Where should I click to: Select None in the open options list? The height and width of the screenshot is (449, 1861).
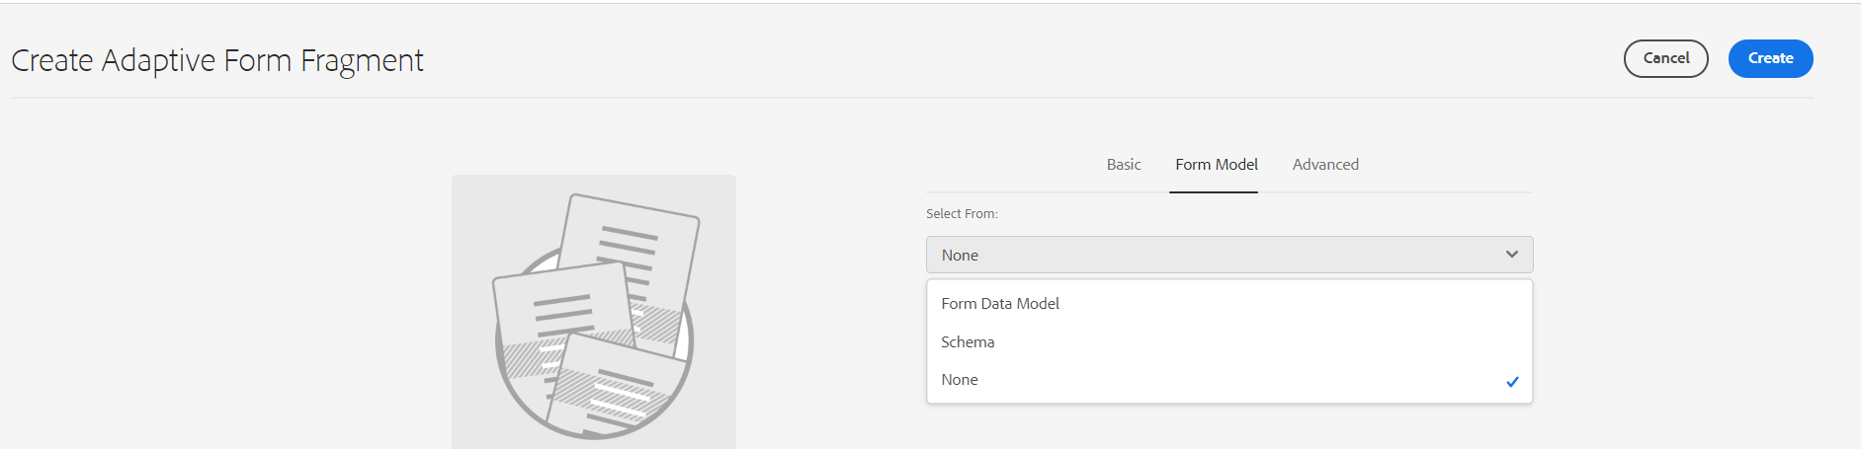click(x=960, y=380)
